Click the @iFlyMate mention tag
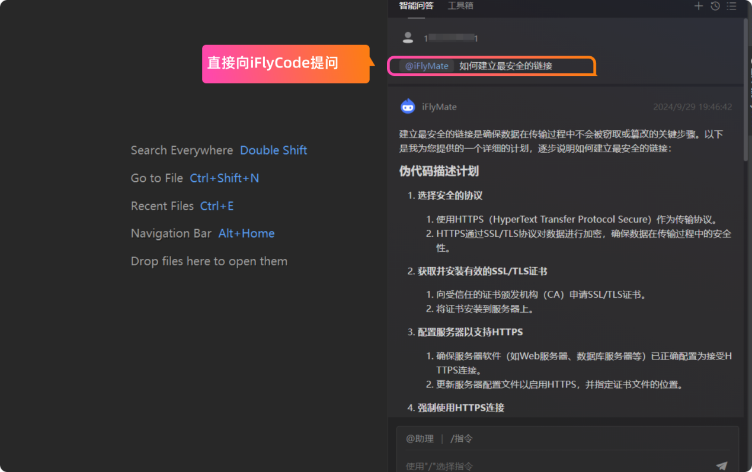Viewport: 752px width, 472px height. coord(427,66)
